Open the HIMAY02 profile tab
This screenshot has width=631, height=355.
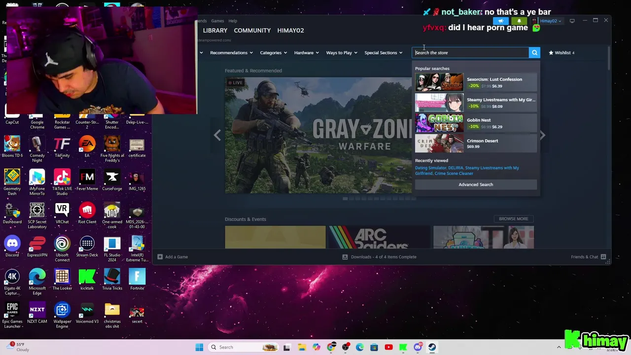(290, 31)
